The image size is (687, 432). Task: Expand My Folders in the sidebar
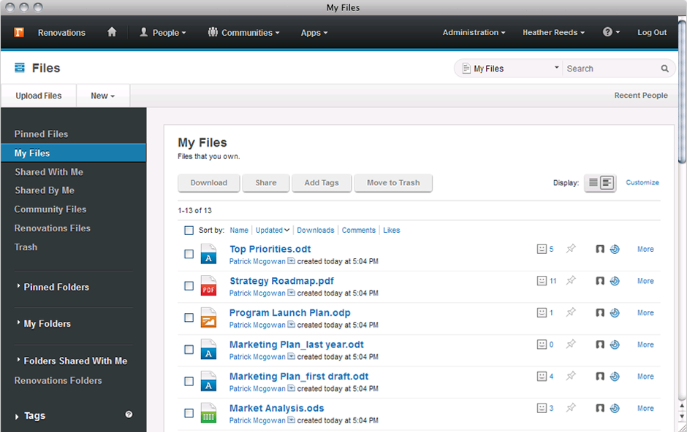(x=47, y=323)
